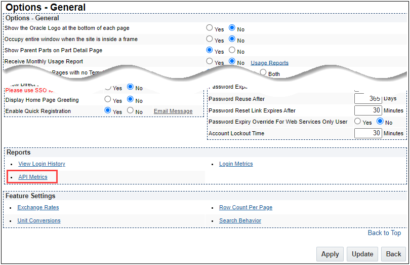Viewport: 410px width, 265px height.
Task: Select Yes for Enable Quick Registration
Action: pyautogui.click(x=108, y=110)
